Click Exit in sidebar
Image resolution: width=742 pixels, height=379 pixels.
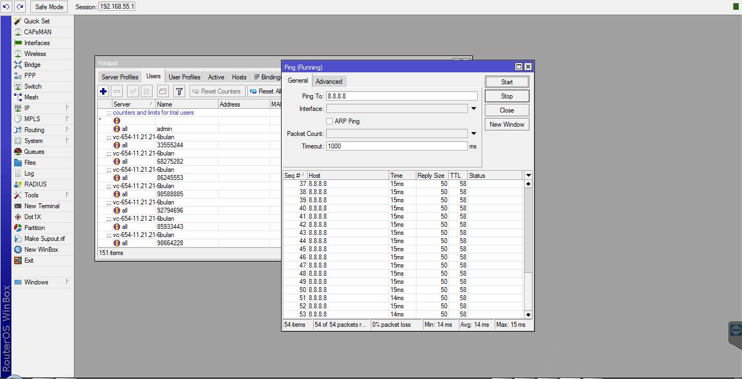[28, 260]
